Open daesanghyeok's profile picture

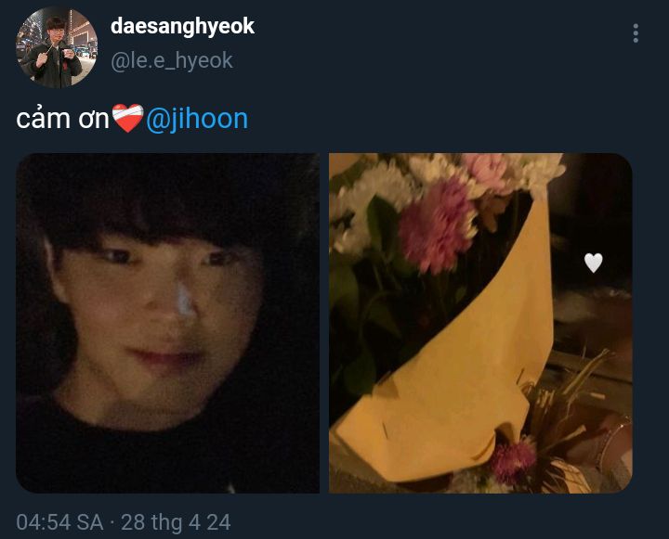57,47
